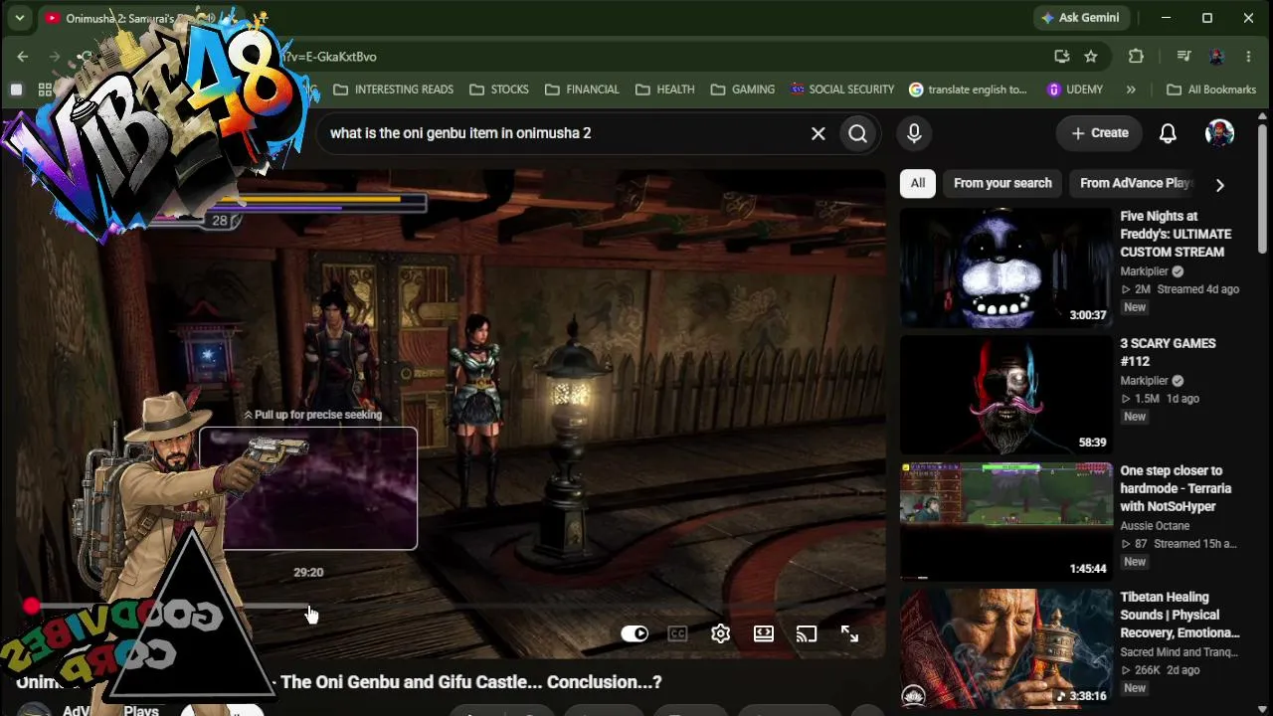
Task: Toggle the Autoplay switch in the player
Action: (635, 633)
